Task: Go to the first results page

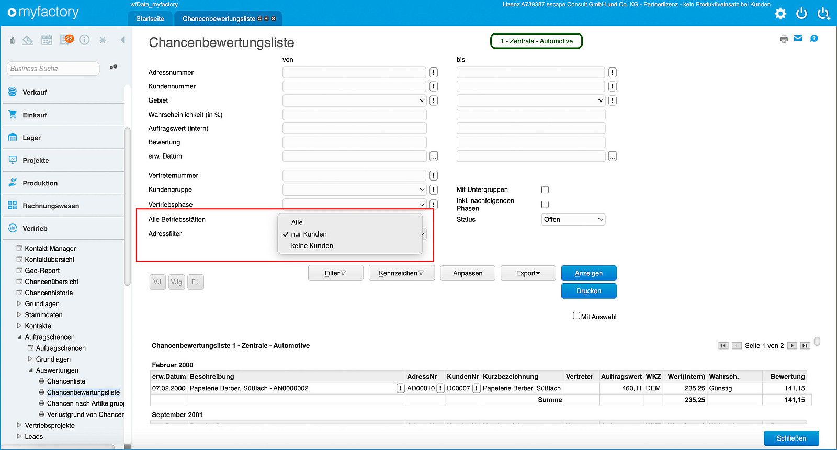Action: point(723,346)
